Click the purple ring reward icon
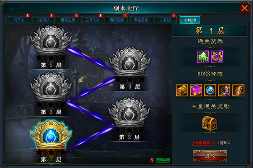 click(x=217, y=57)
